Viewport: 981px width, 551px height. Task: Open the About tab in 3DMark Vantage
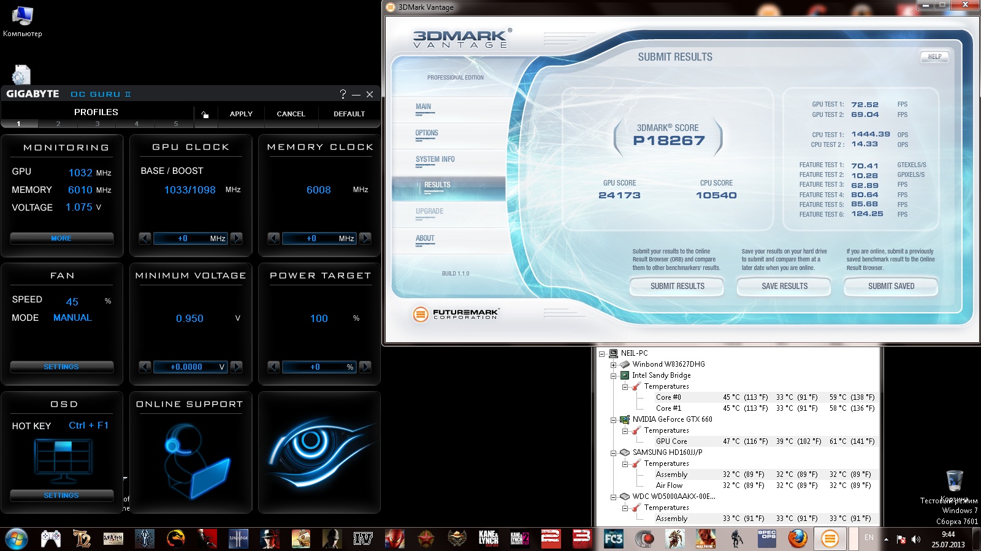[x=449, y=241]
